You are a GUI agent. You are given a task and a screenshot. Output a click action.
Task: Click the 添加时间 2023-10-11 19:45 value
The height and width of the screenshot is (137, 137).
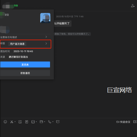click(x=23, y=51)
